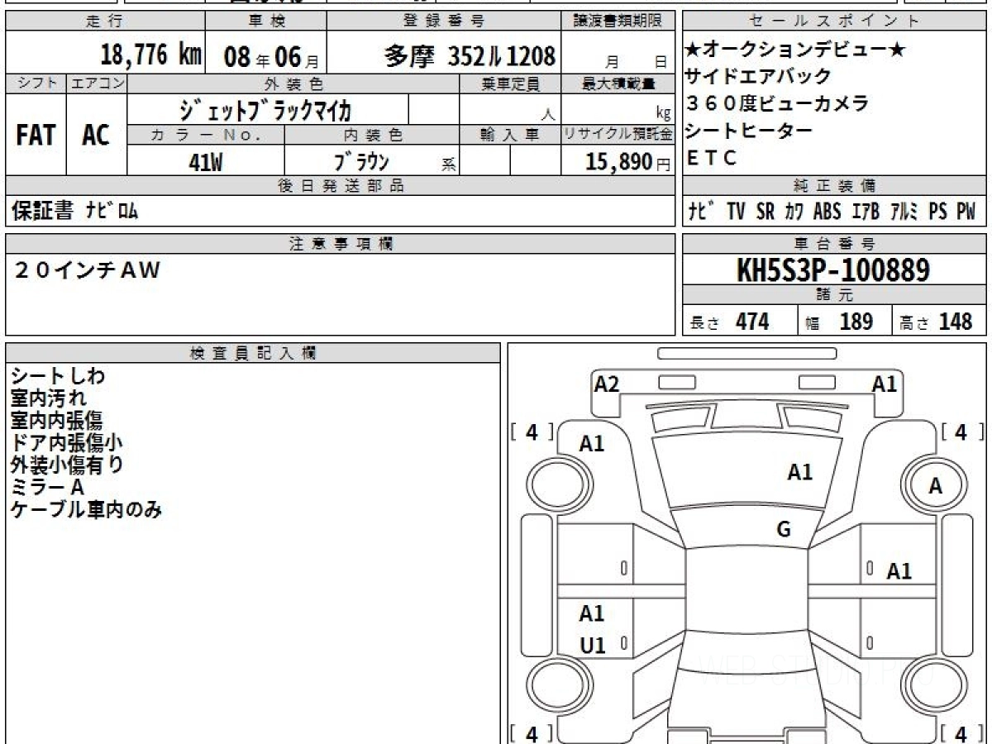Select the 乗車定員 header cell
The width and height of the screenshot is (992, 744).
pos(510,83)
